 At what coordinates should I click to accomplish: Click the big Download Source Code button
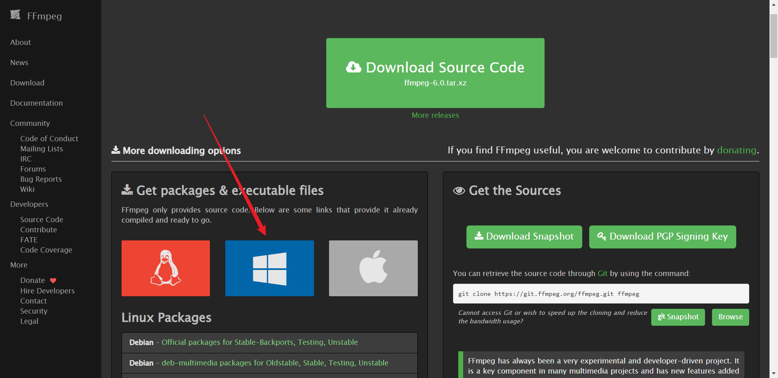point(435,73)
